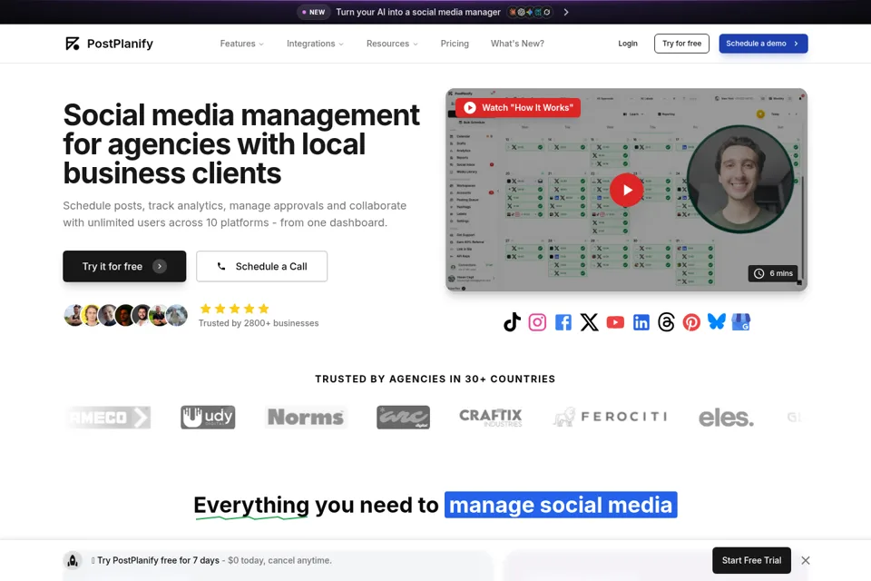Click "TRUSTED BY AGENCIES IN 30+ COUNTRIES" heading
This screenshot has height=581, width=871.
[x=435, y=379]
